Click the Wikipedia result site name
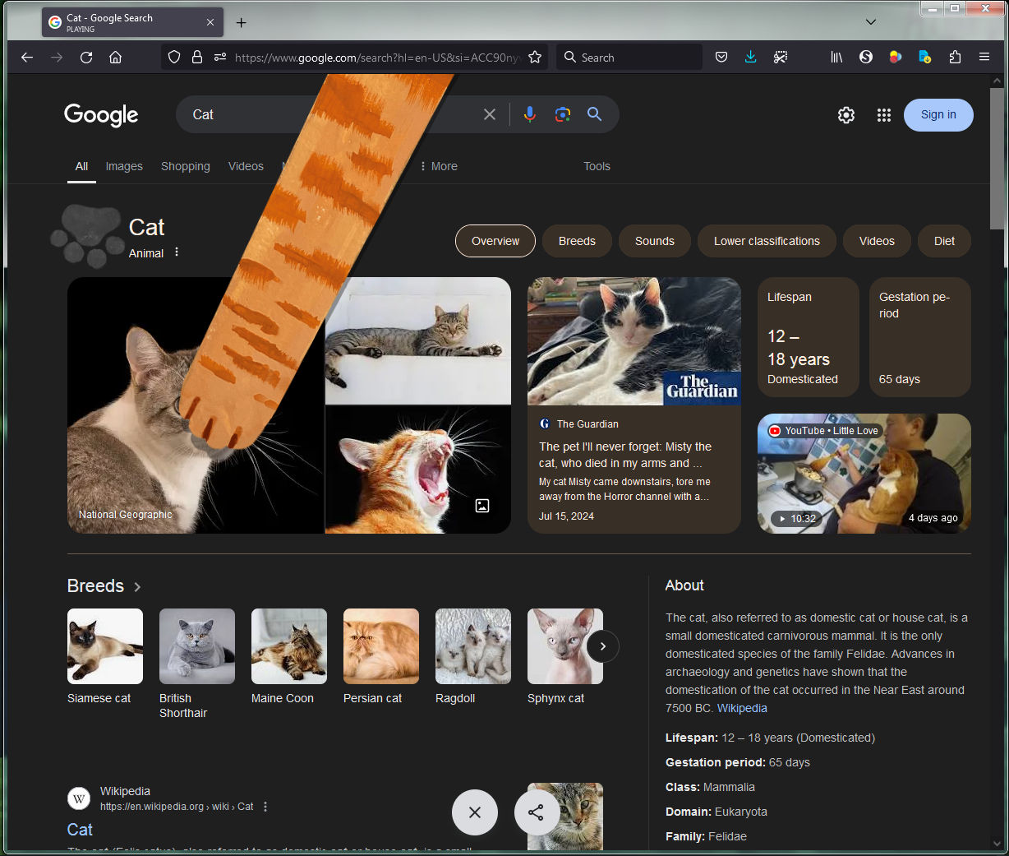The height and width of the screenshot is (856, 1009). click(x=125, y=791)
